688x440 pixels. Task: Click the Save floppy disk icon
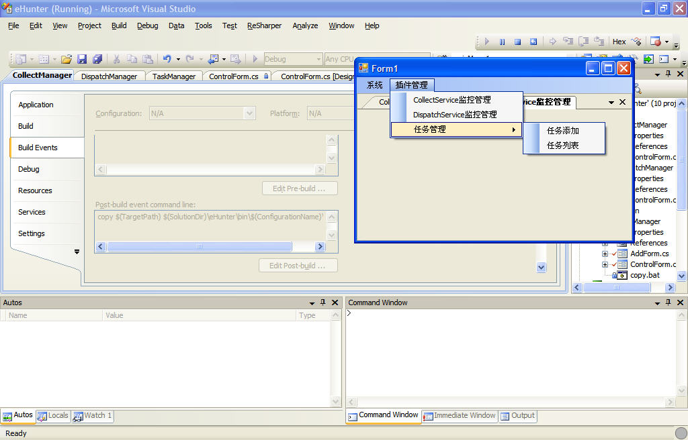click(82, 59)
